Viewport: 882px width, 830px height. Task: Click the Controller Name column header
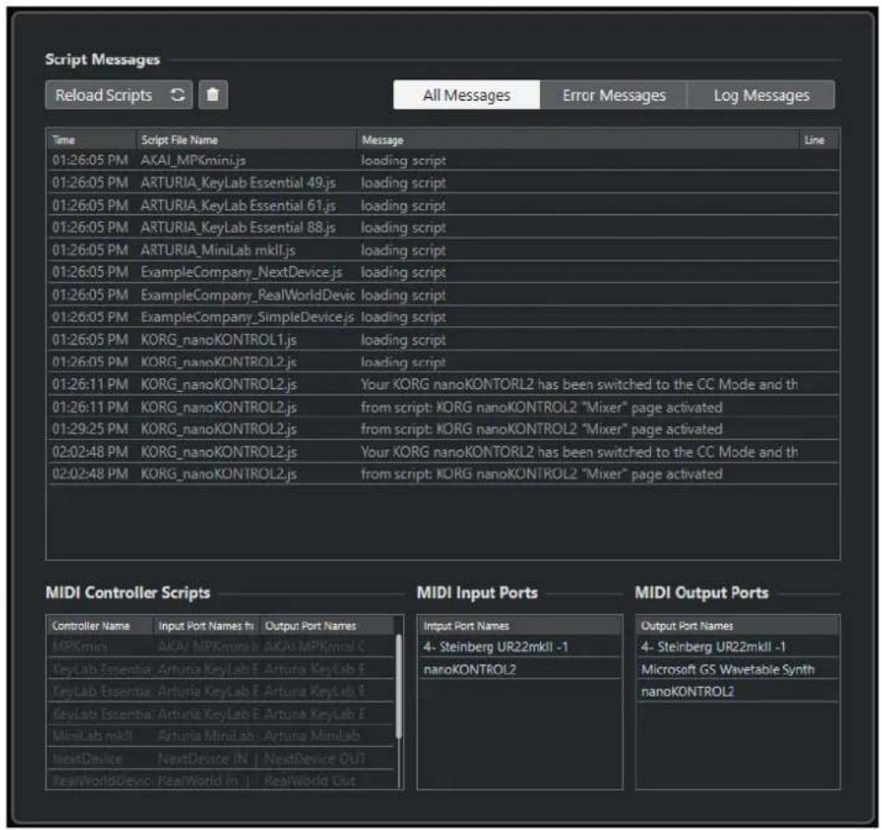tap(100, 626)
